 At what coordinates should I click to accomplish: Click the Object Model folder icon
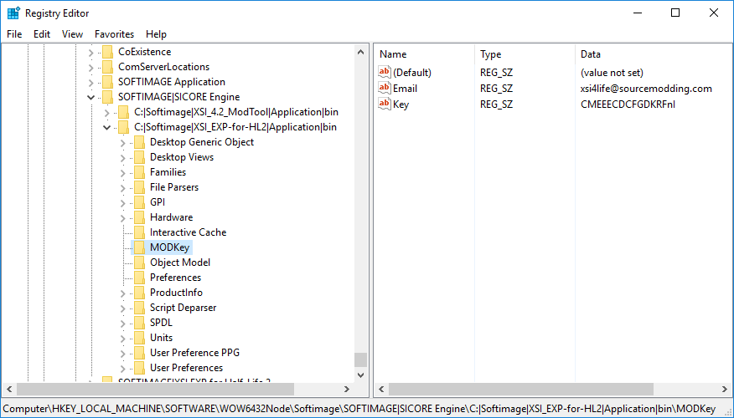click(x=139, y=263)
